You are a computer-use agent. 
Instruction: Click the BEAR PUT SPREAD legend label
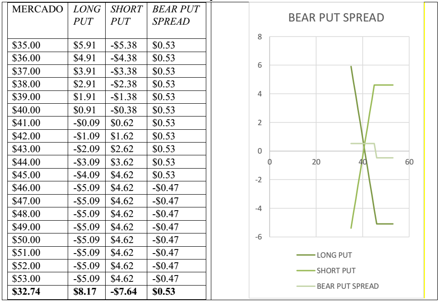coord(348,286)
